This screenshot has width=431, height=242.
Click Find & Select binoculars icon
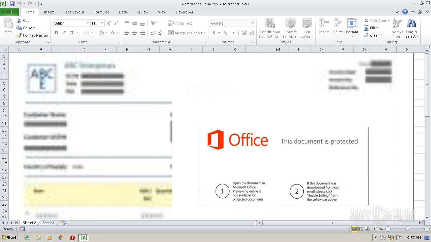tap(411, 24)
